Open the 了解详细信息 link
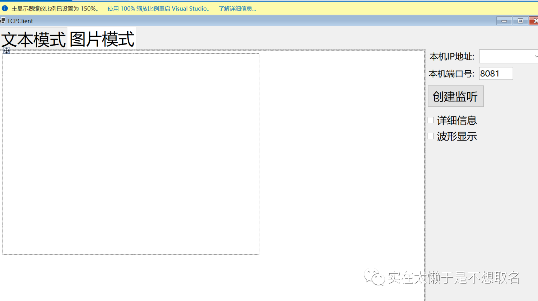Viewport: 538px width, 301px height. pos(237,8)
